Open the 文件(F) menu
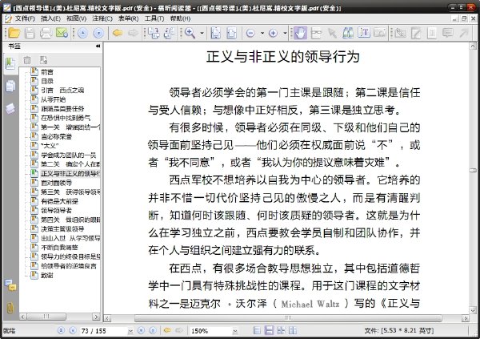Viewport: 480px width, 339px height. point(25,18)
